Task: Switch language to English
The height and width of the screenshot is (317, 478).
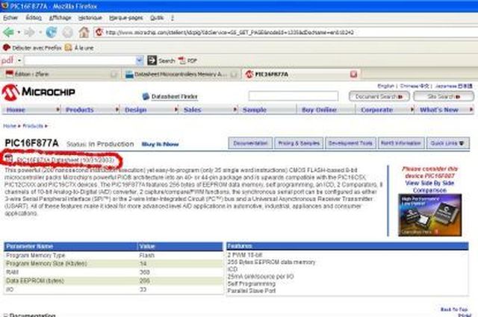Action: 386,87
